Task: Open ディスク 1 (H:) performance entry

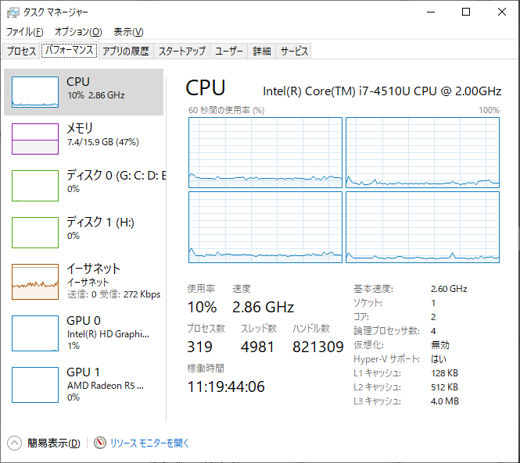Action: [x=84, y=232]
